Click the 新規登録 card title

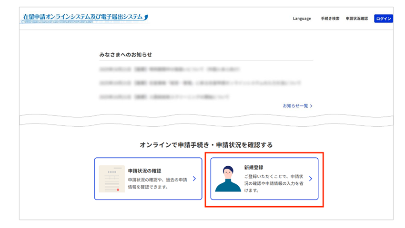pyautogui.click(x=253, y=168)
